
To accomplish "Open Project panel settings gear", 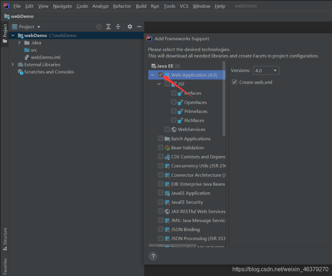I will click(x=130, y=27).
